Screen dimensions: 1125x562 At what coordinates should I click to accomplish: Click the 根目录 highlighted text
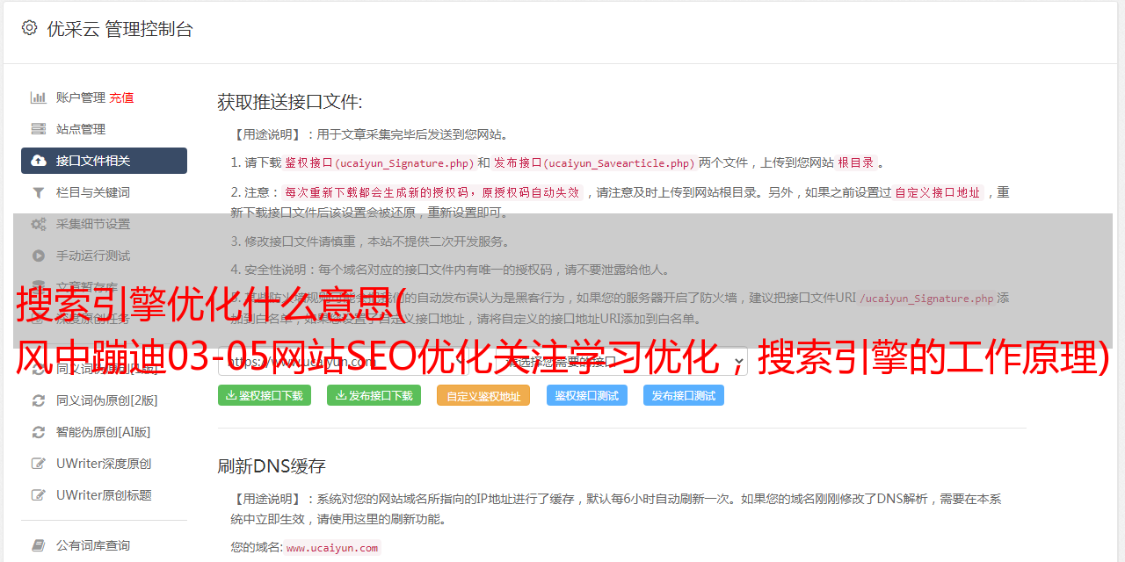[856, 162]
